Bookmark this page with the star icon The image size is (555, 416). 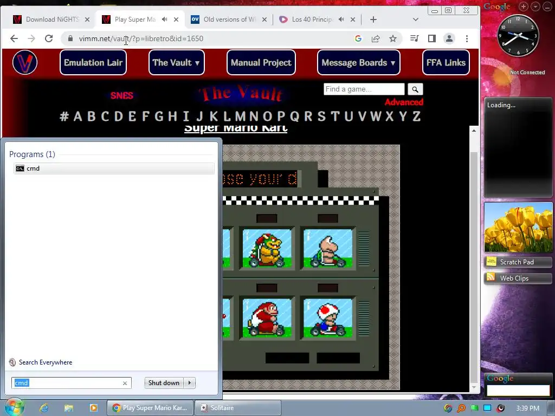click(x=393, y=38)
